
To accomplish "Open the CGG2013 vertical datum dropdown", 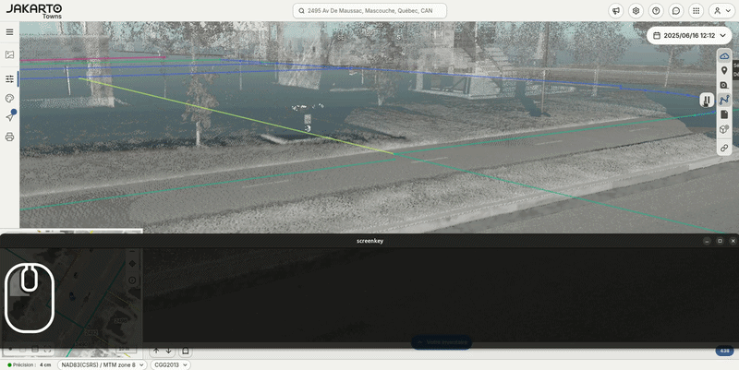I will pyautogui.click(x=171, y=364).
